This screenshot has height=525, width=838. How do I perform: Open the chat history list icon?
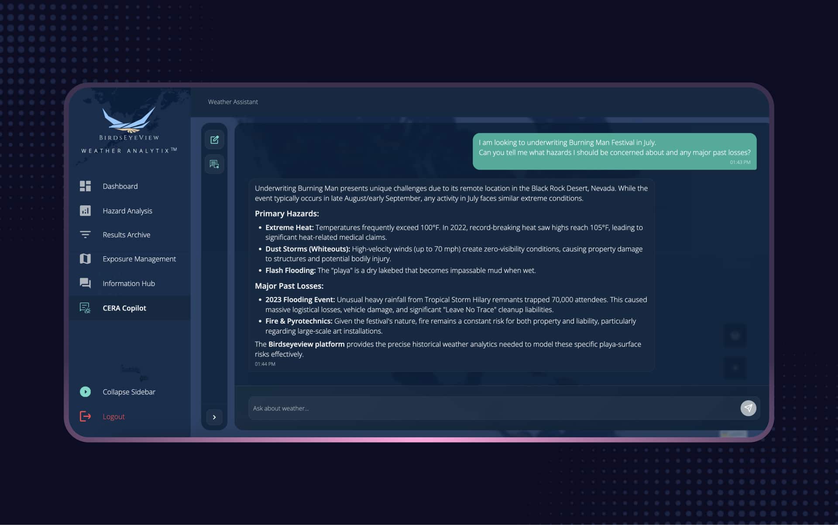(214, 164)
